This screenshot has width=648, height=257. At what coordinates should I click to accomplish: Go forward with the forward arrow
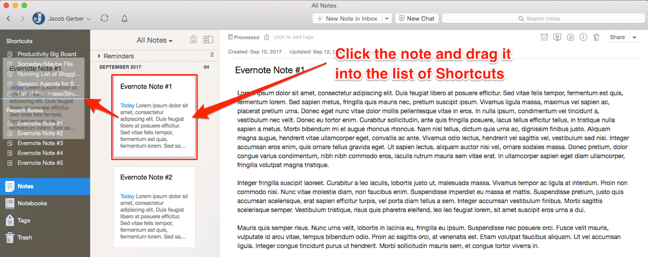(22, 19)
